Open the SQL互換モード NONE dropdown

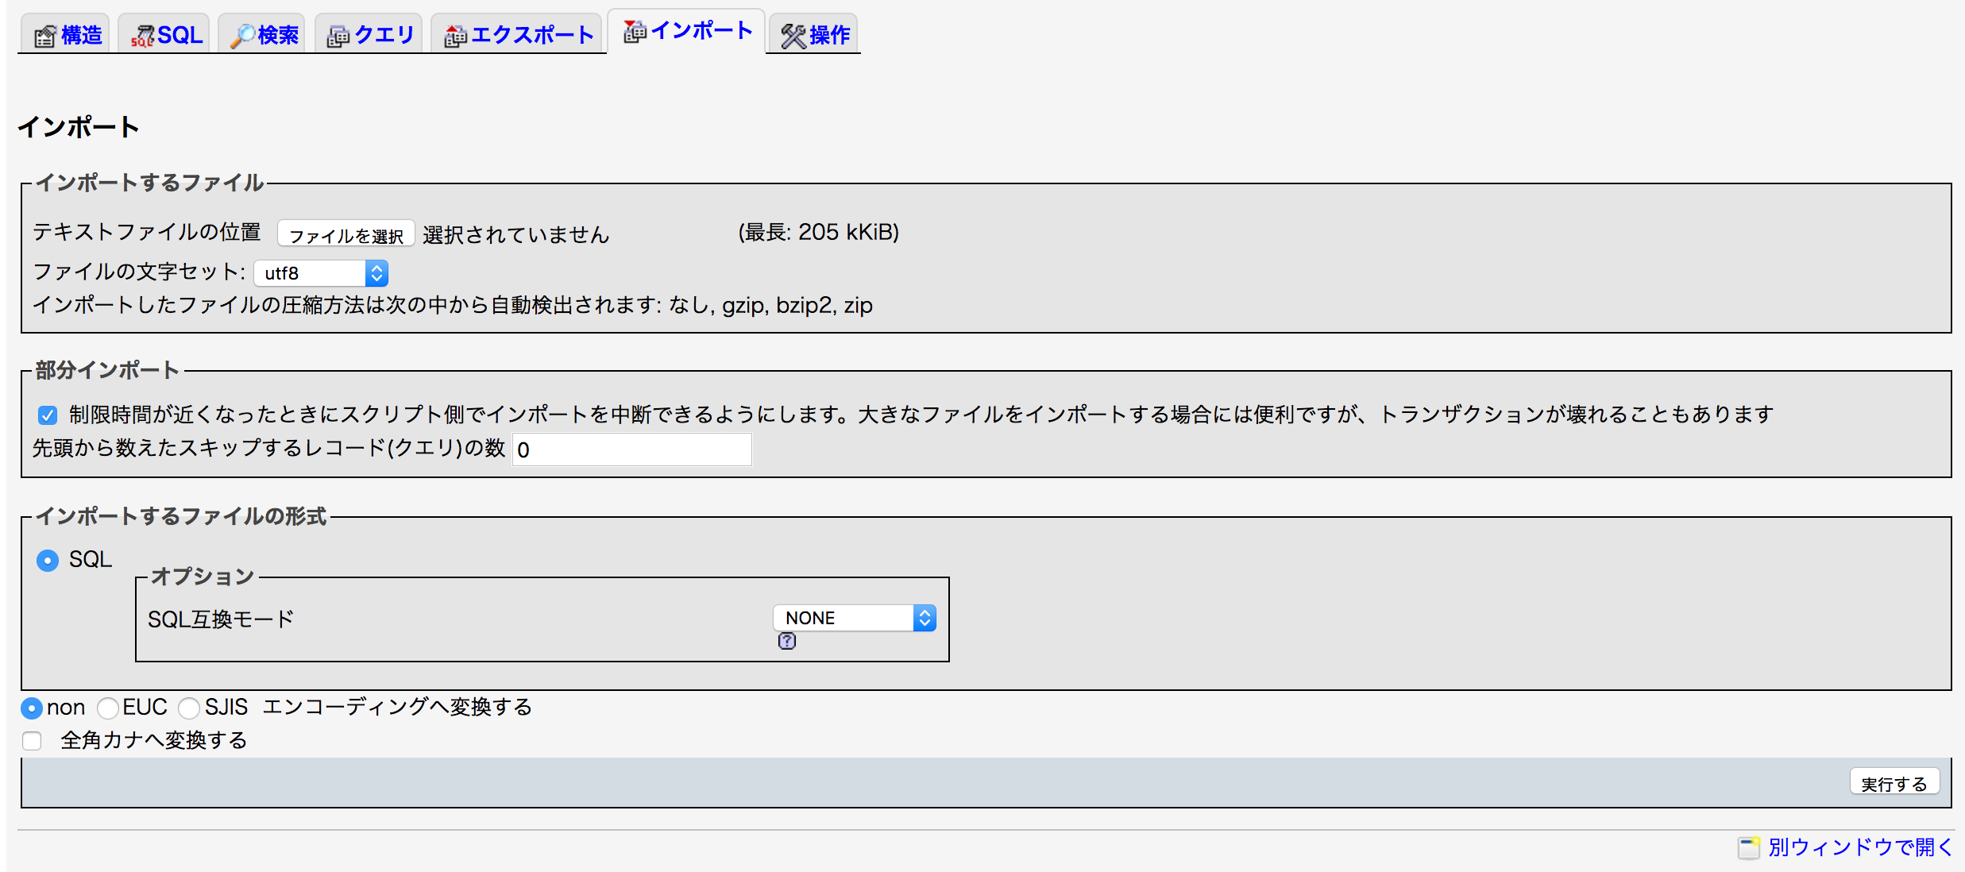coord(855,618)
